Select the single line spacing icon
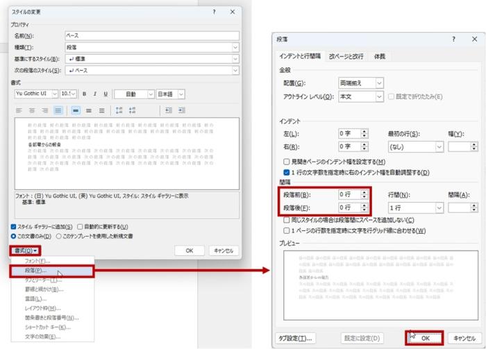Image resolution: width=486 pixels, height=349 pixels. pyautogui.click(x=76, y=110)
